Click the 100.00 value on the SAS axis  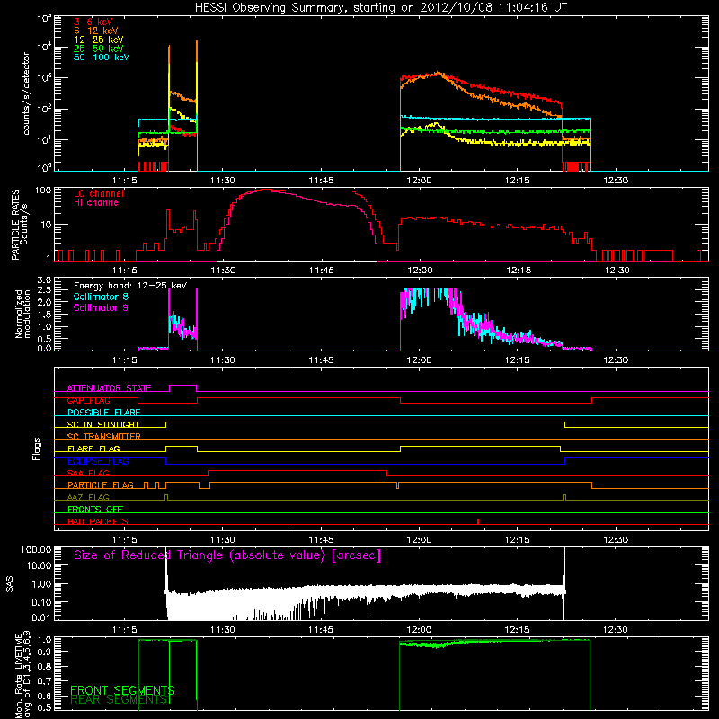click(x=36, y=550)
